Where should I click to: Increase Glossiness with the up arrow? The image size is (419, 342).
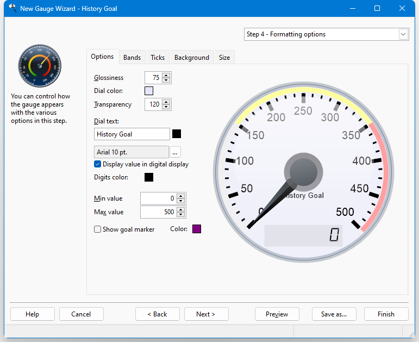coord(166,76)
